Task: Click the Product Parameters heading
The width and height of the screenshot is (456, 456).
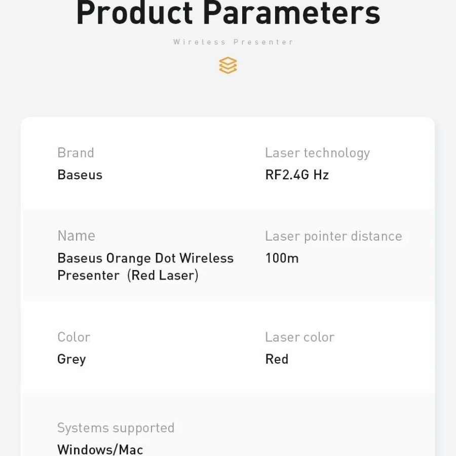Action: click(x=228, y=14)
